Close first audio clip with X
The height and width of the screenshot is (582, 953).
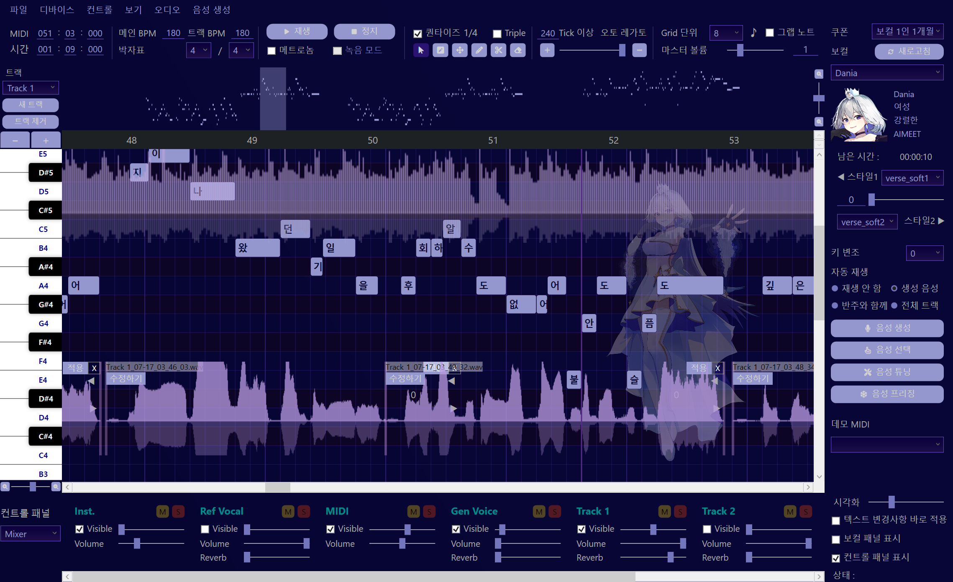94,368
